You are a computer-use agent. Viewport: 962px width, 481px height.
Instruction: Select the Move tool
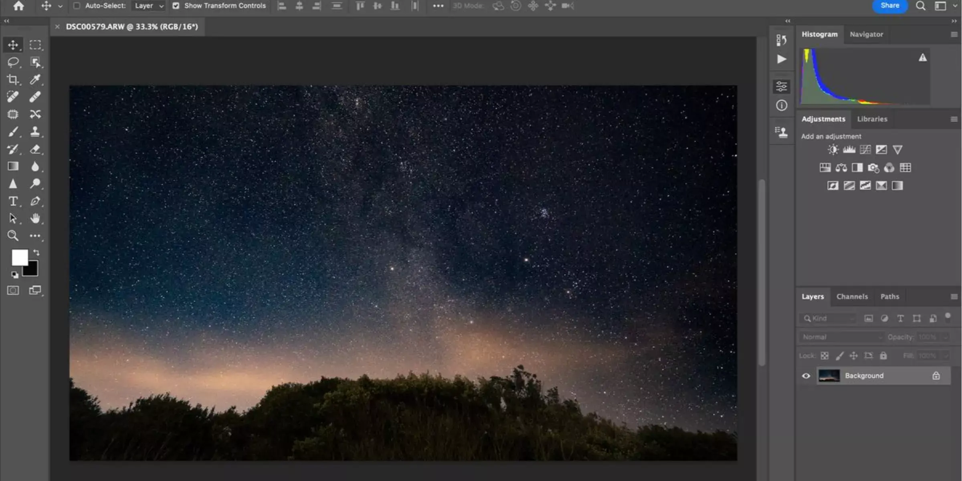[14, 45]
